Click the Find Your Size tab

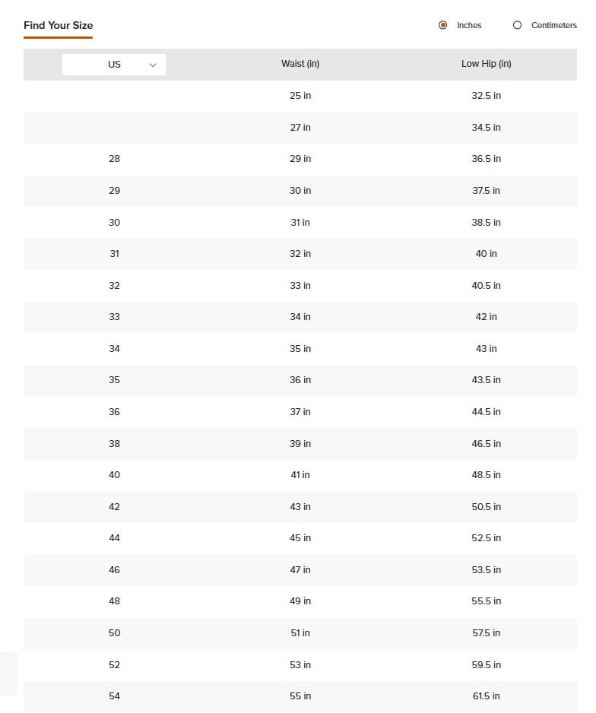coord(59,26)
